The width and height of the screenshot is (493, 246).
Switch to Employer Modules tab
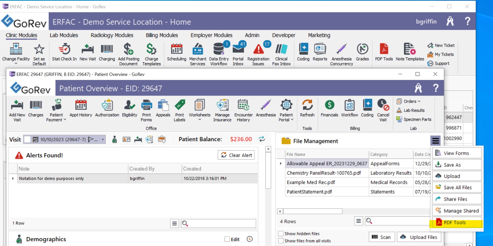point(211,35)
